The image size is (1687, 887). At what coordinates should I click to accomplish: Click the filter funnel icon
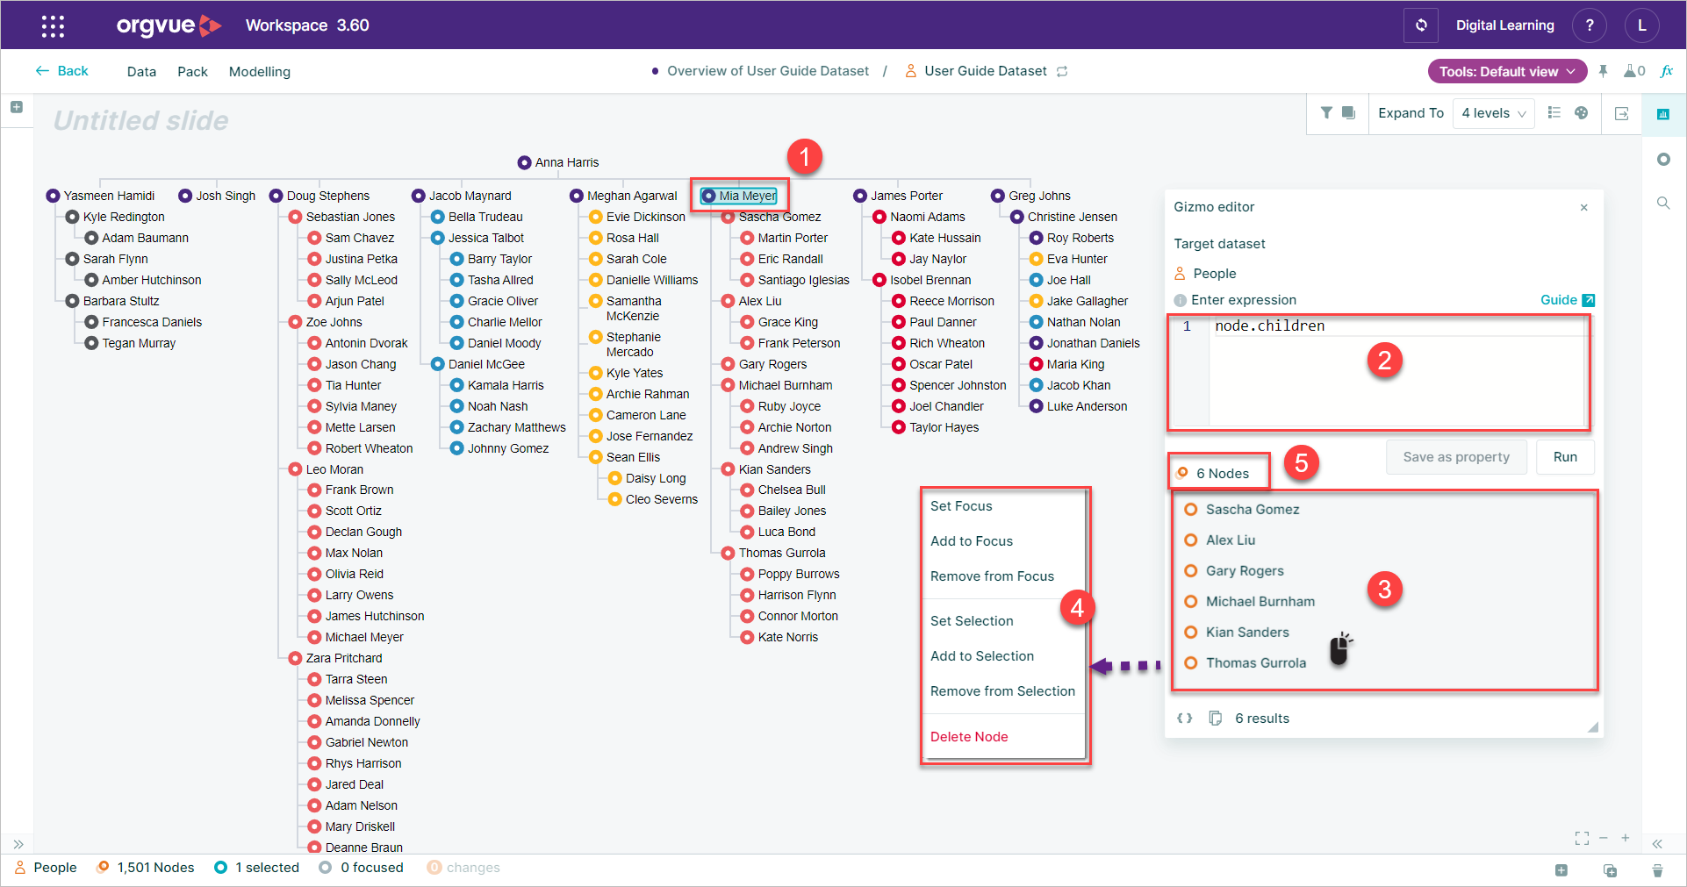click(1326, 113)
